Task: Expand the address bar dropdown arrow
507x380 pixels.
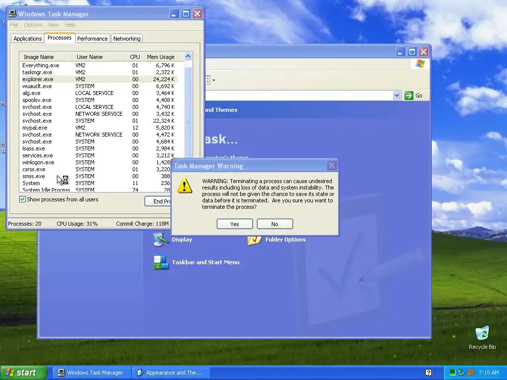Action: click(397, 95)
